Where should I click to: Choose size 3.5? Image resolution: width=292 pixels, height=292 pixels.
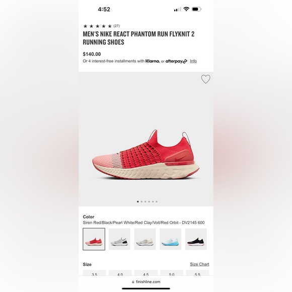point(95,273)
